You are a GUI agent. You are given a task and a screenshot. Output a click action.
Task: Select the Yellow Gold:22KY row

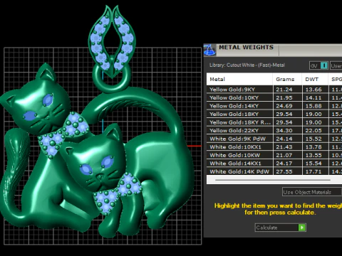tap(274, 130)
